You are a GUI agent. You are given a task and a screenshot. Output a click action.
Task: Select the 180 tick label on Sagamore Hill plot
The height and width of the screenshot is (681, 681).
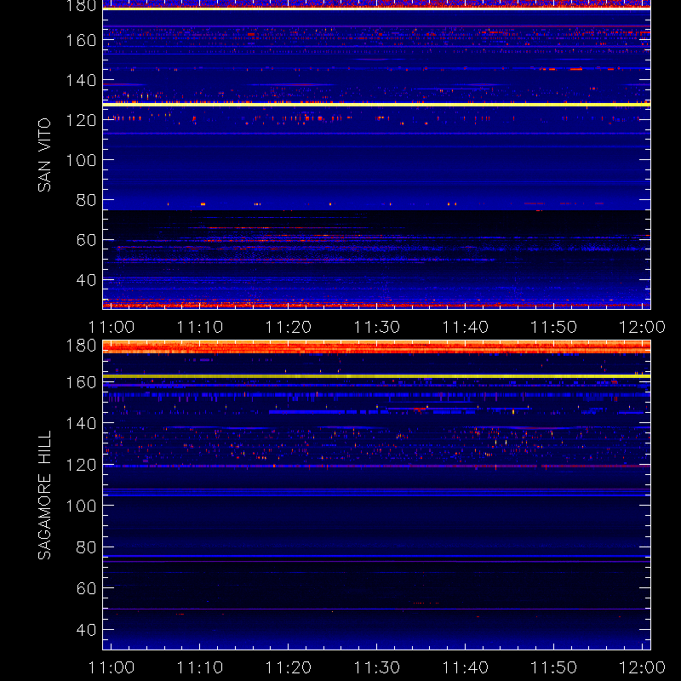click(81, 346)
